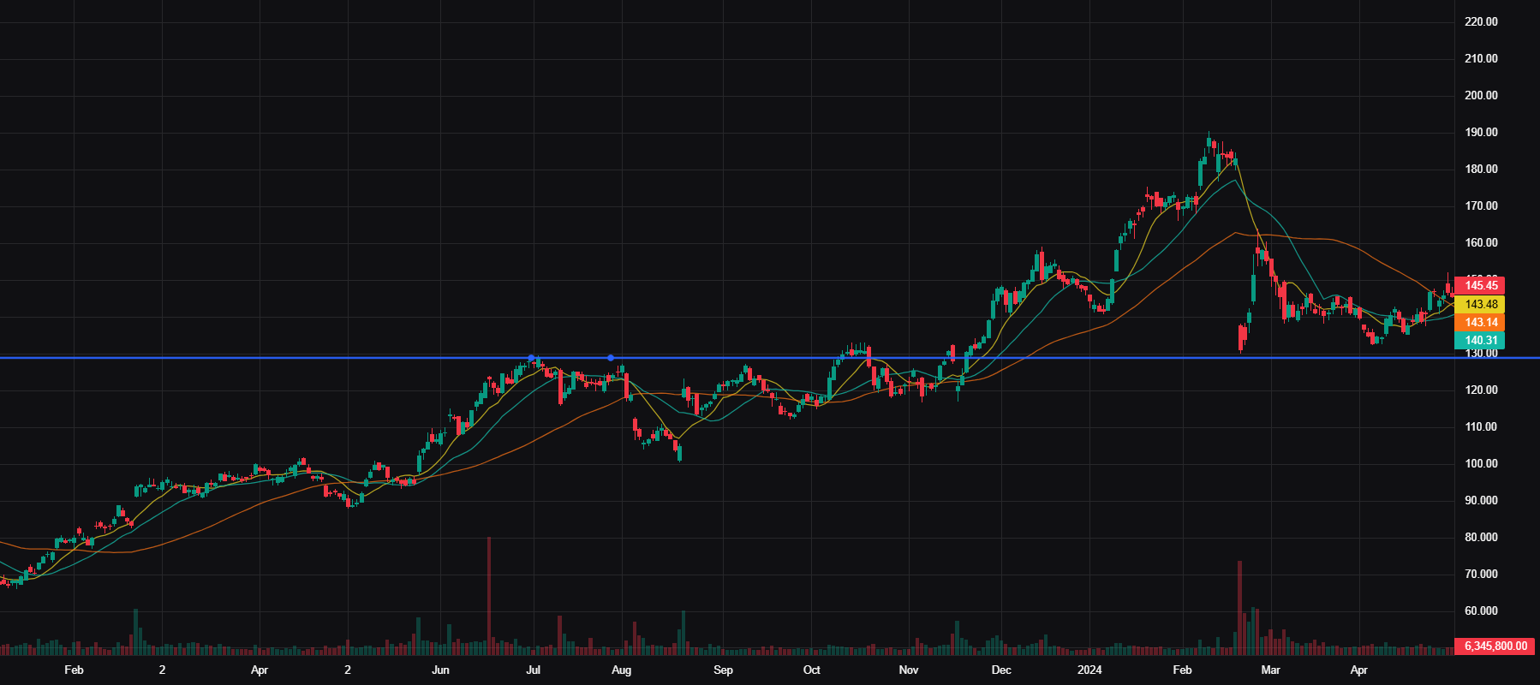Click the 160.00 price axis label
The height and width of the screenshot is (685, 1540).
(1481, 242)
